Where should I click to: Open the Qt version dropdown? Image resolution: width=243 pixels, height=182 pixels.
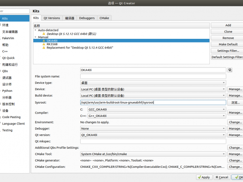(x=153, y=135)
